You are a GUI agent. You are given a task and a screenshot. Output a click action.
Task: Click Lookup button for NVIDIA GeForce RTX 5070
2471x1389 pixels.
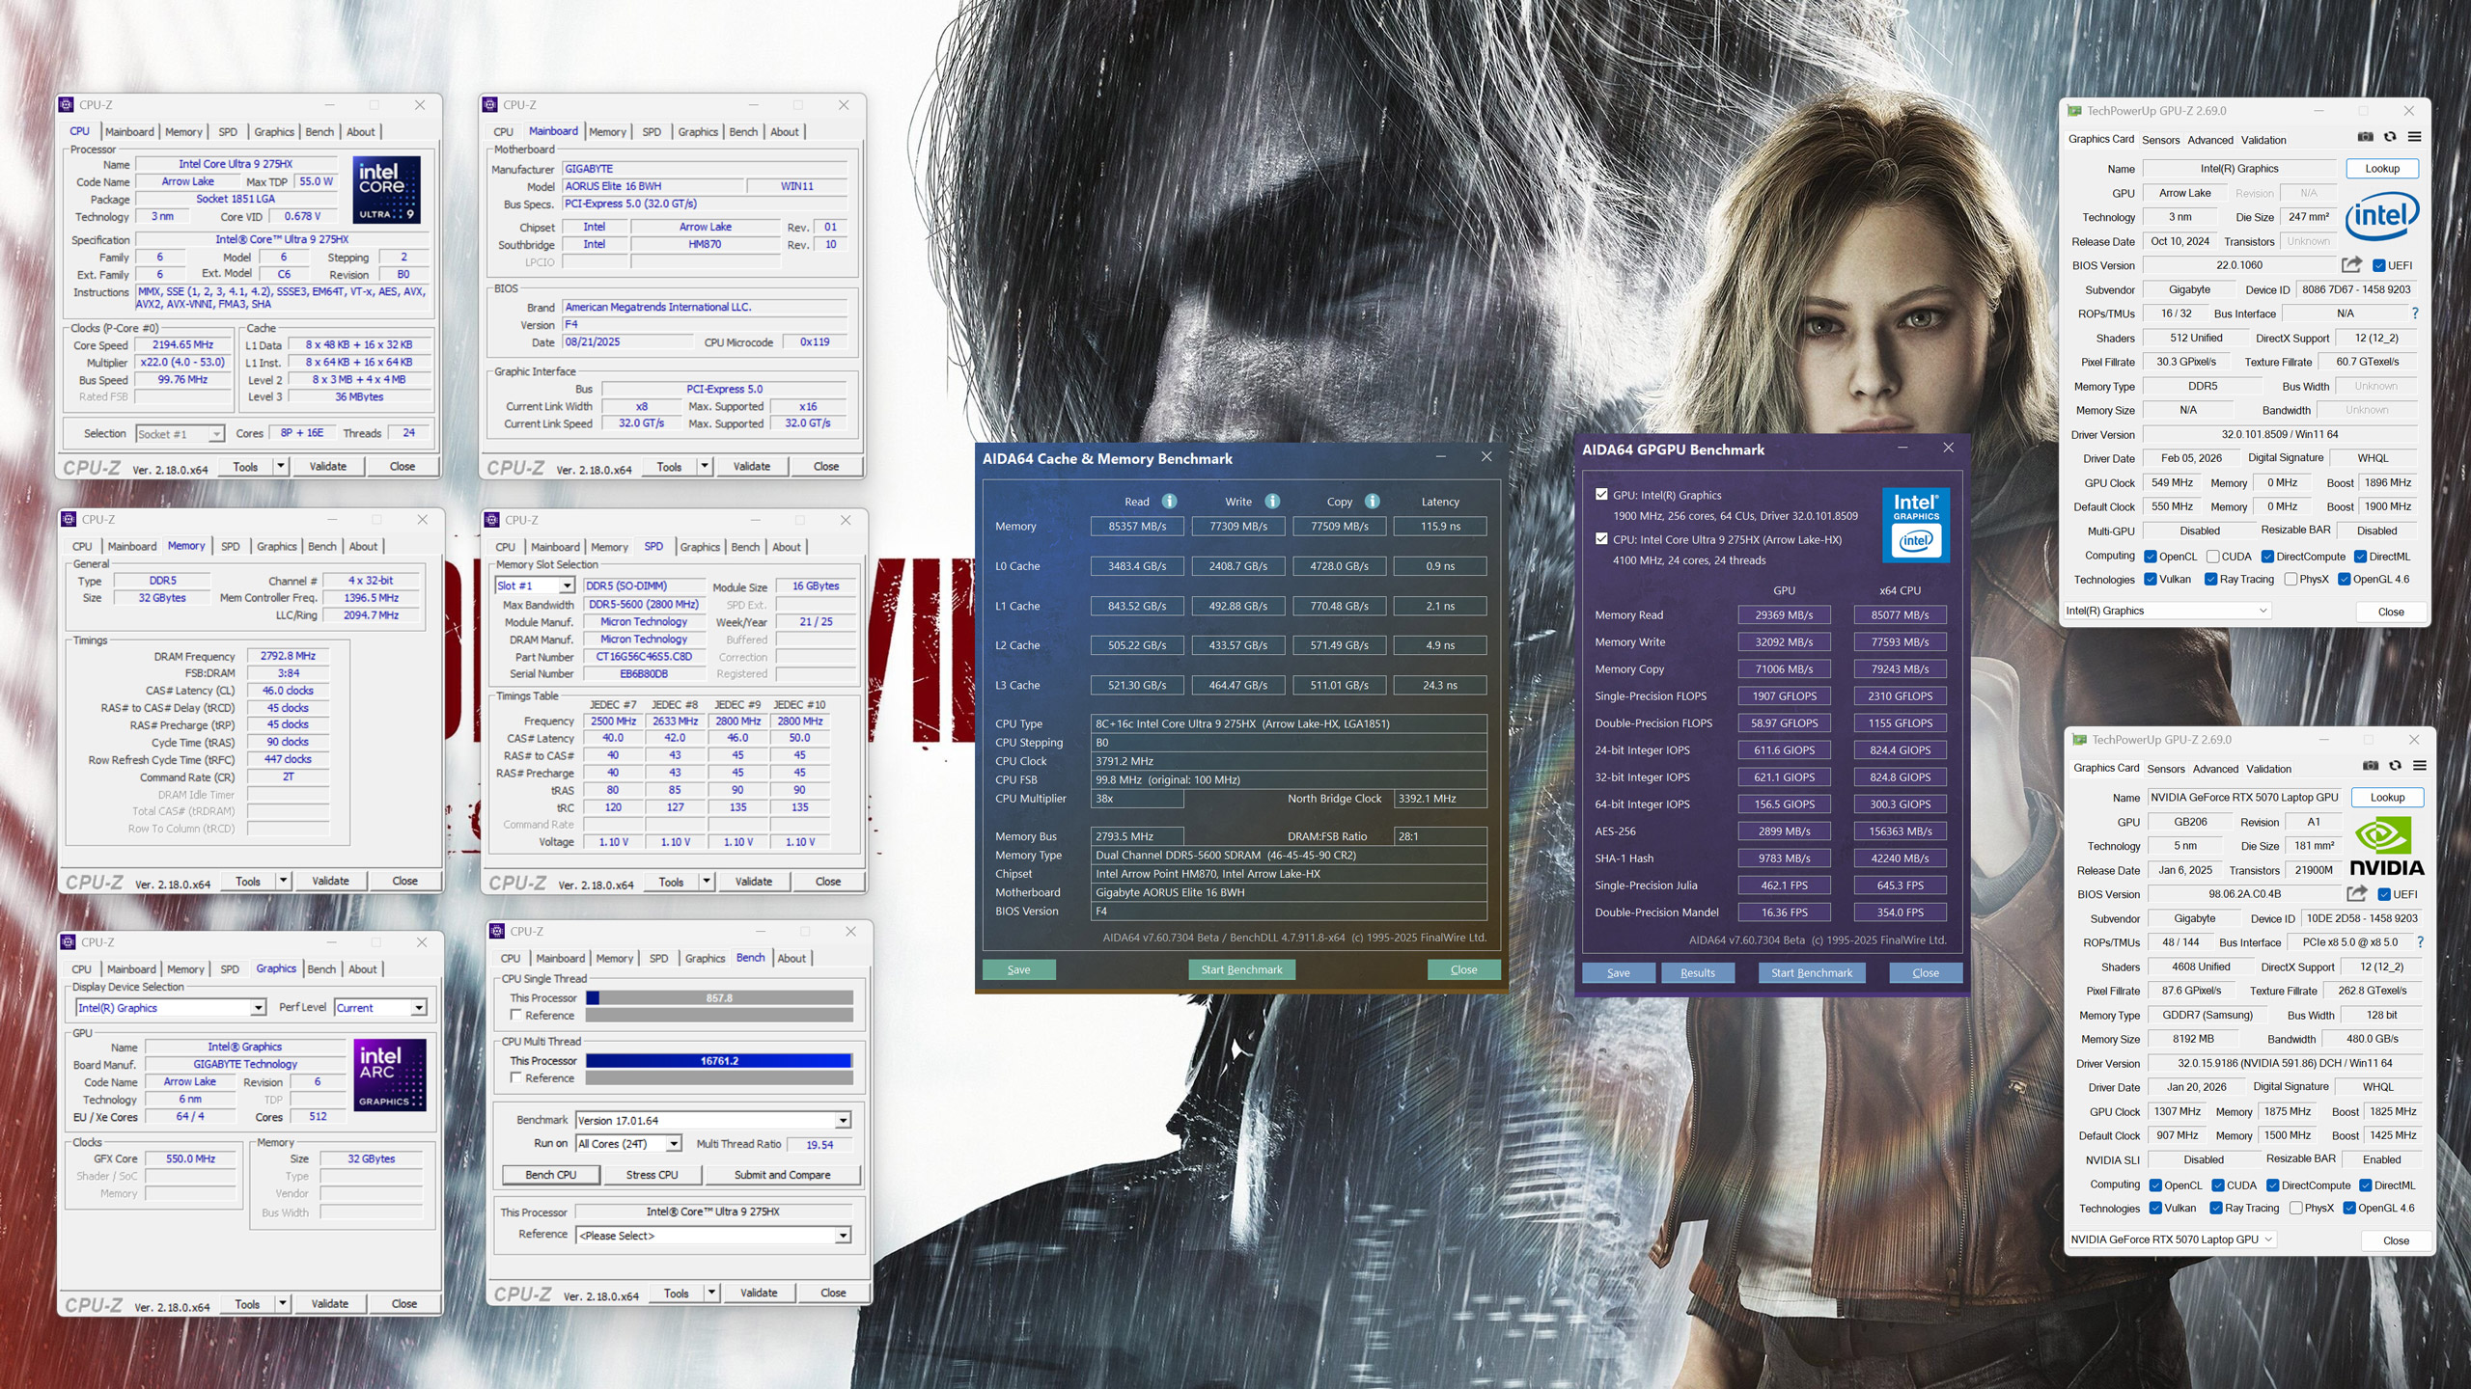2387,798
